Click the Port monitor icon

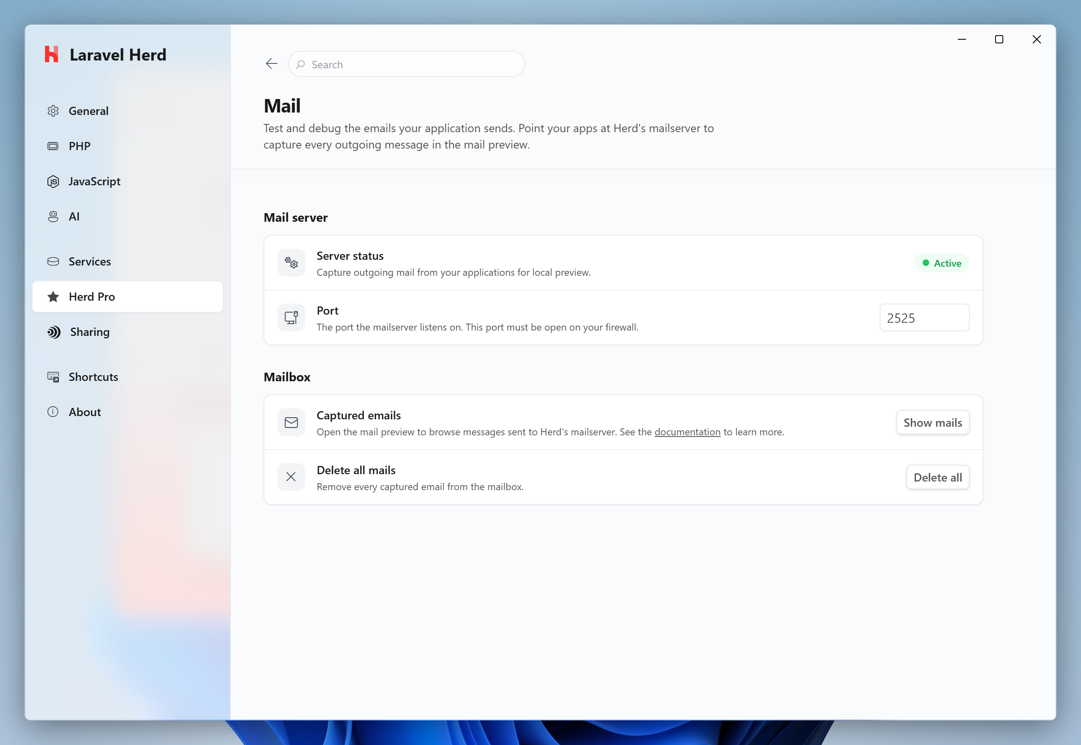click(x=291, y=317)
